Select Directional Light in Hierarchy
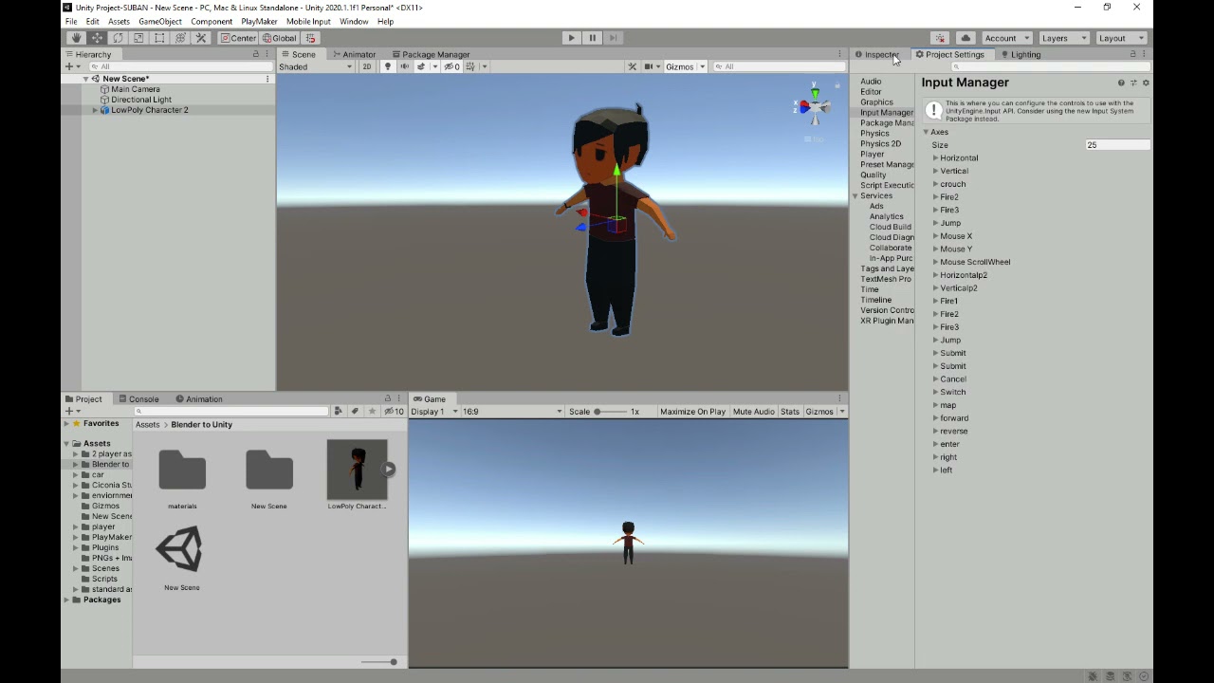The image size is (1214, 683). (x=140, y=100)
